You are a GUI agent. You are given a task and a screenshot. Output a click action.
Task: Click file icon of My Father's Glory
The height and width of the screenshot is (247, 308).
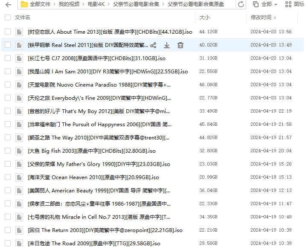(19, 164)
